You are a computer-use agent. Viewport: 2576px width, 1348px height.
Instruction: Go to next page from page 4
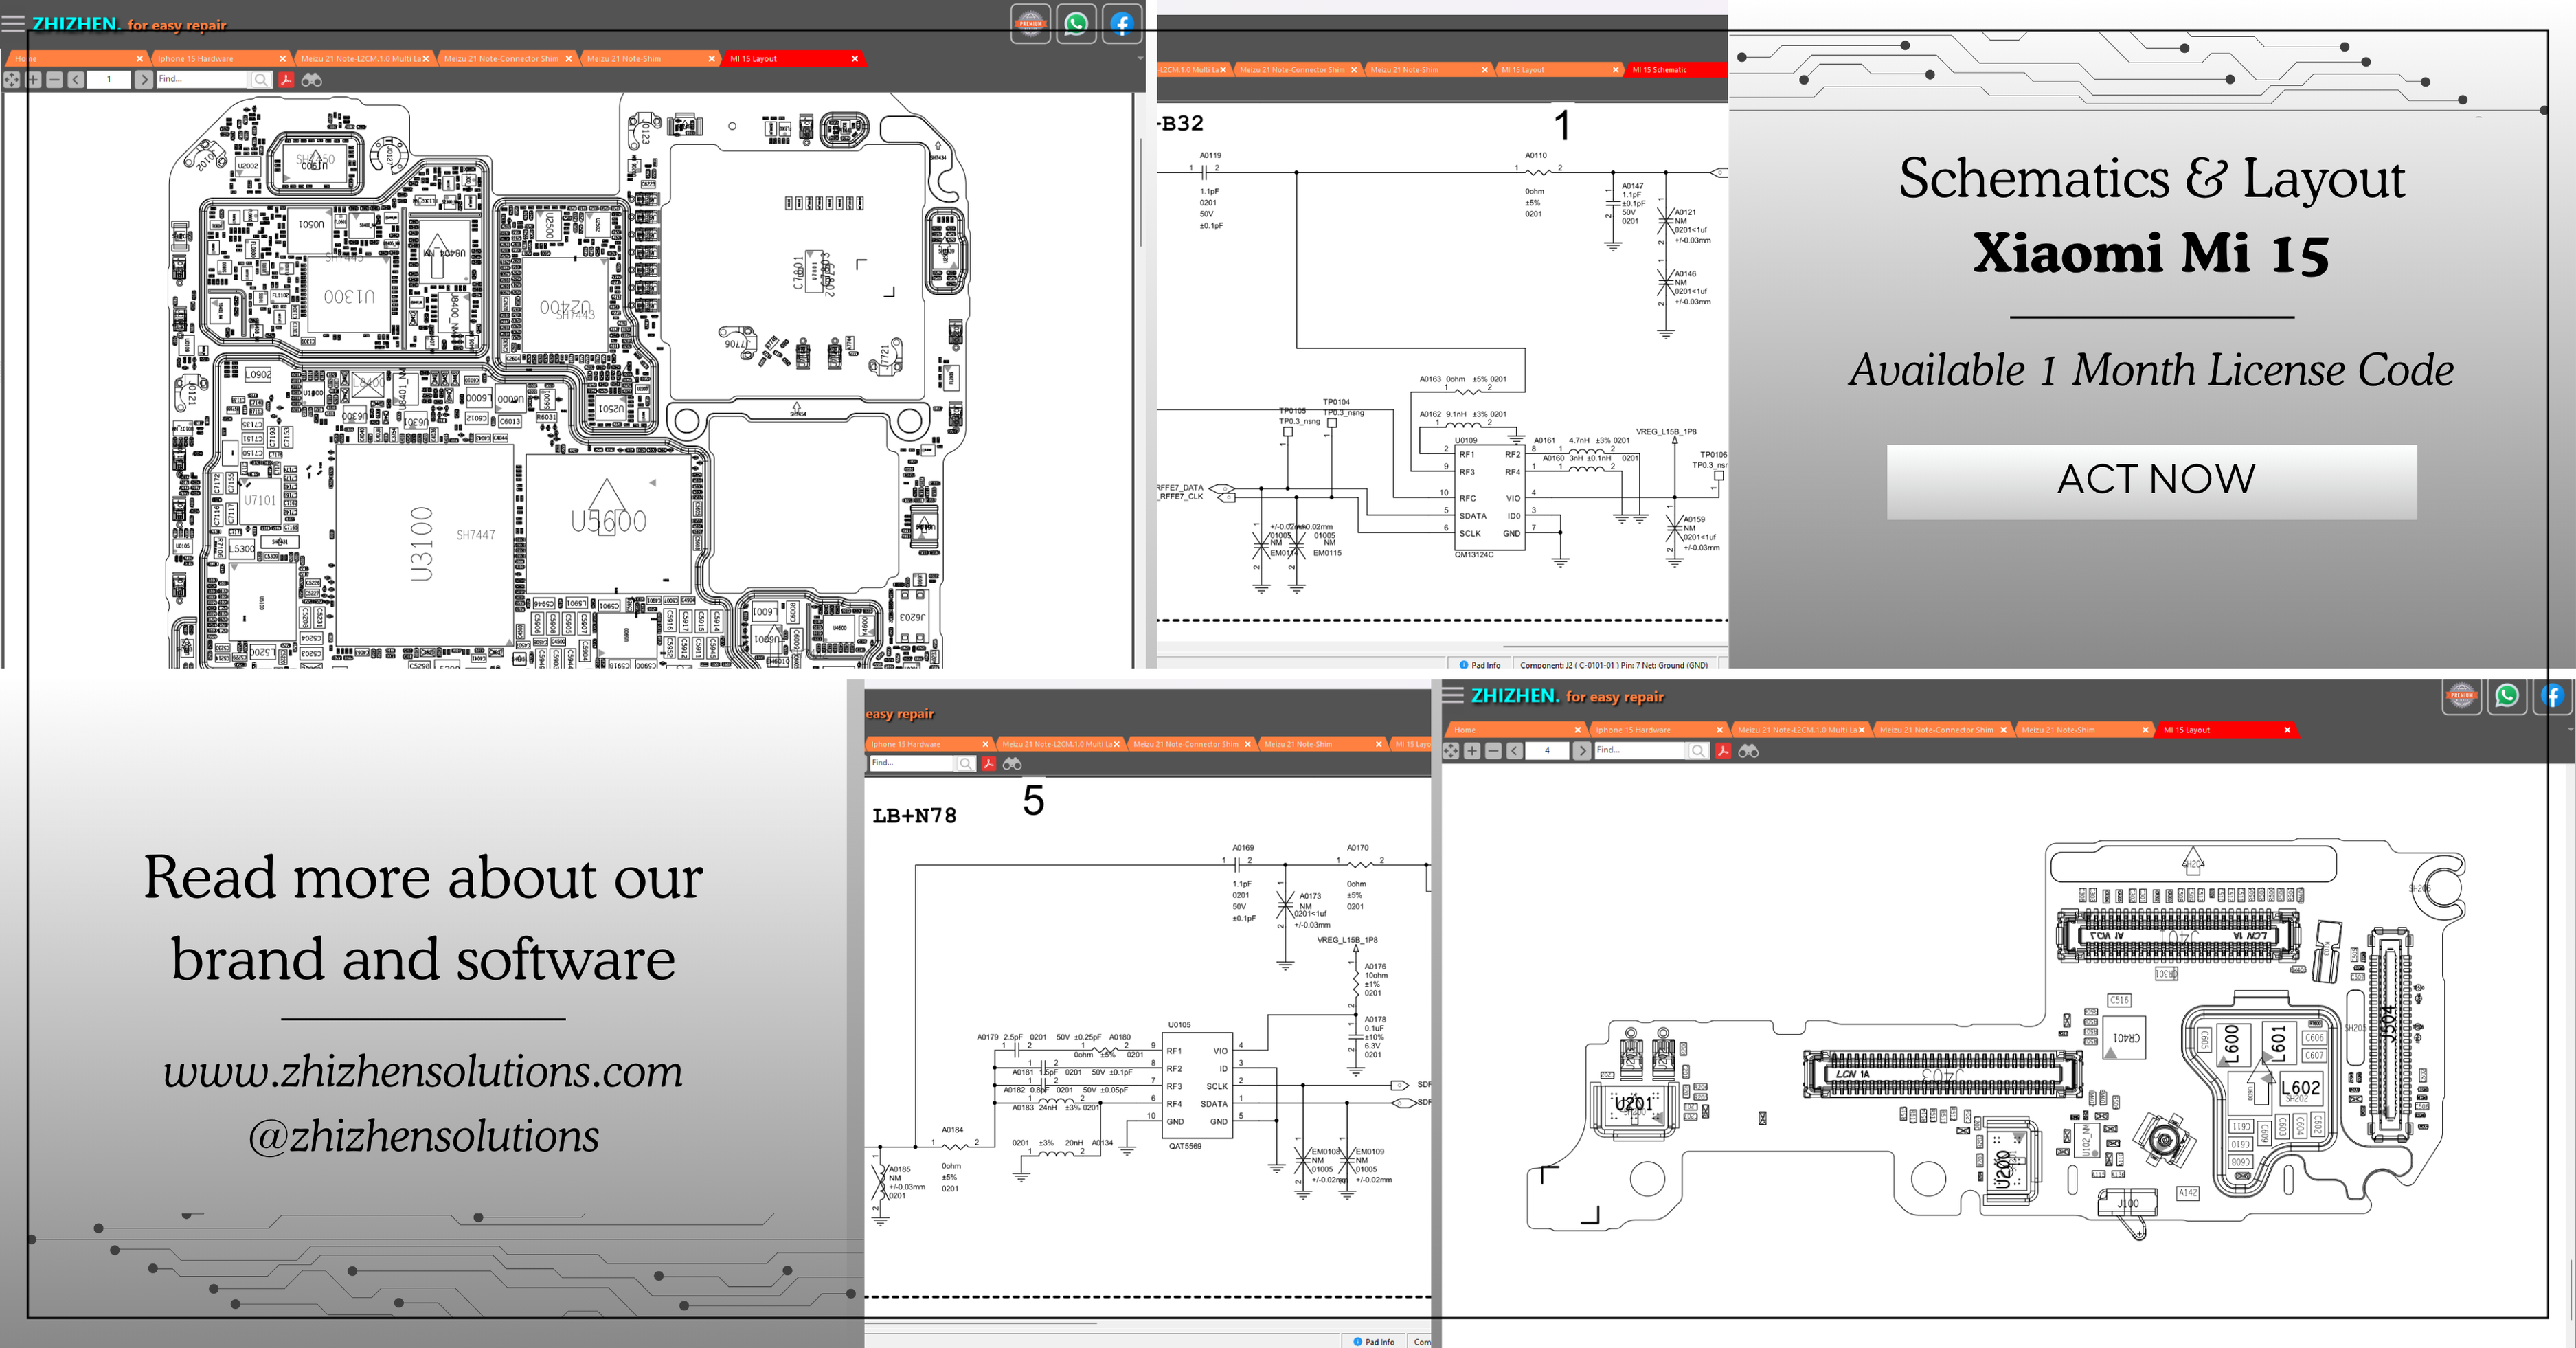(x=1581, y=751)
